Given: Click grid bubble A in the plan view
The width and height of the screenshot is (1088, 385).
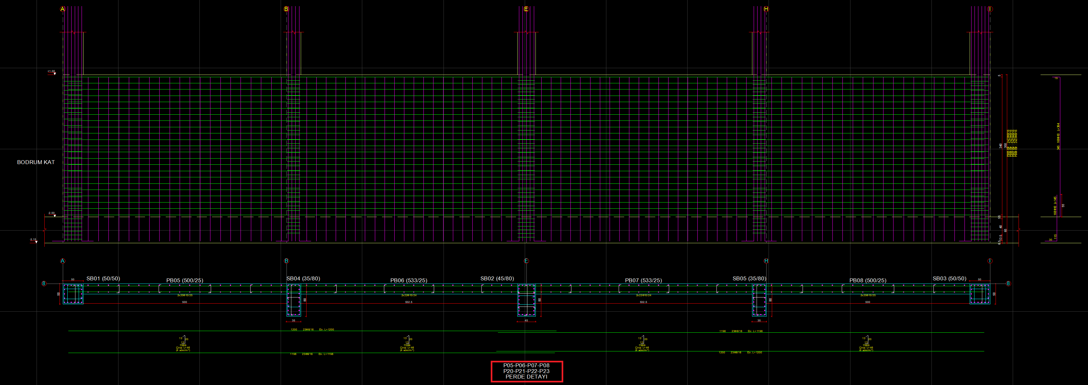Looking at the screenshot, I should (63, 261).
